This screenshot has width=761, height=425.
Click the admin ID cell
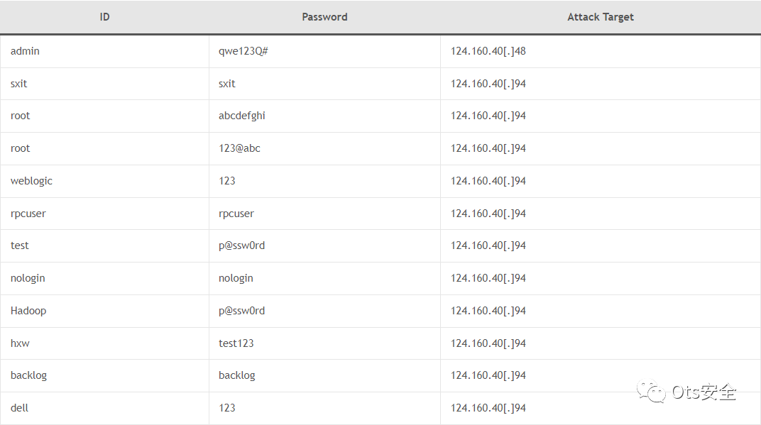pyautogui.click(x=25, y=51)
